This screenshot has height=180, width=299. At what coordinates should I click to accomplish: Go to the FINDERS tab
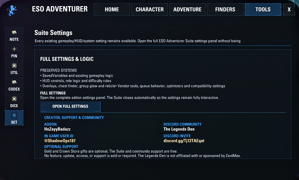tap(225, 9)
